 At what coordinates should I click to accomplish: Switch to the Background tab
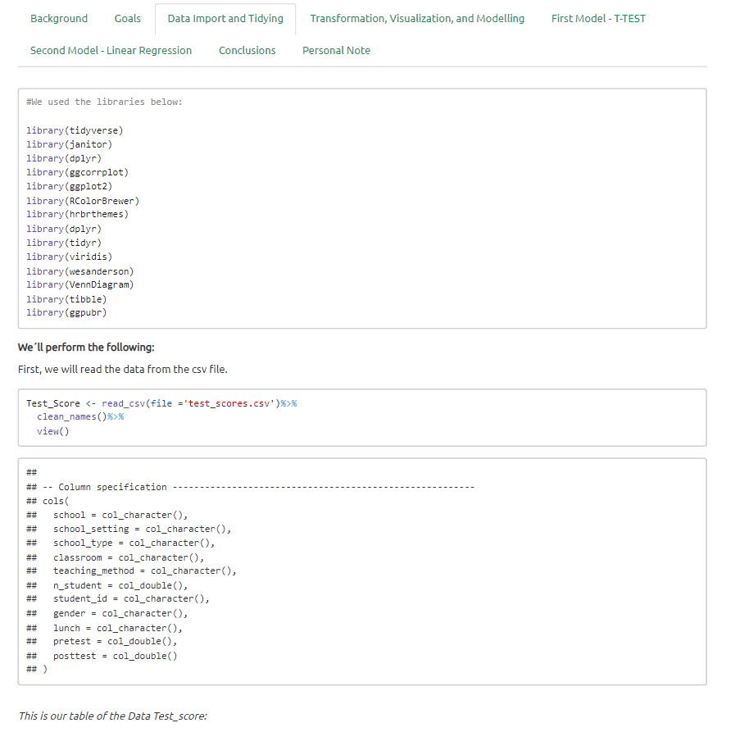tap(58, 17)
